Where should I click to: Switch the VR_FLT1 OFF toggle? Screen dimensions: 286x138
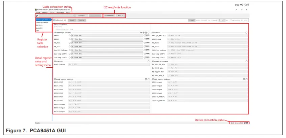147,43
